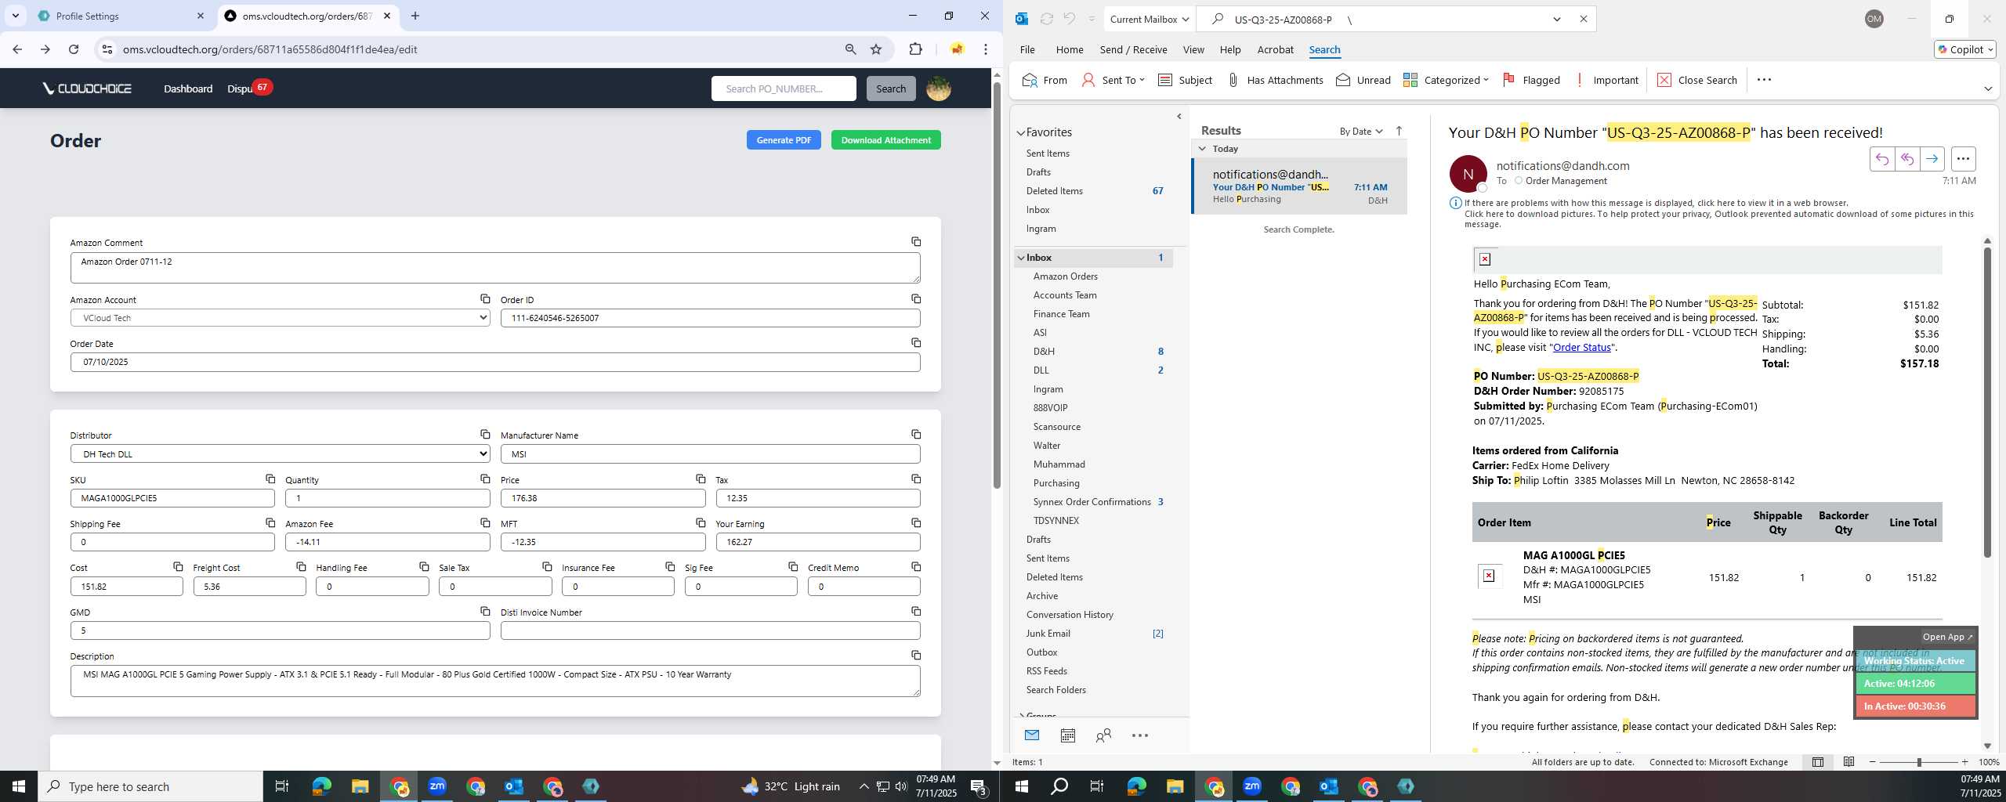The image size is (2006, 802).
Task: Click Close Search in Outlook ribbon
Action: [1696, 80]
